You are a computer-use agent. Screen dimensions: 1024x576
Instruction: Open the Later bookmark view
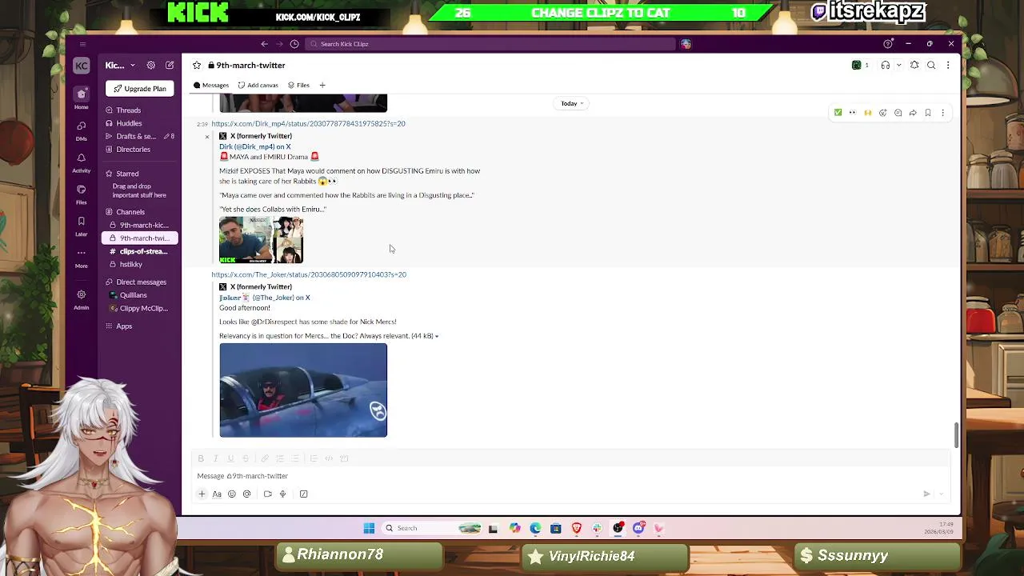(x=81, y=226)
